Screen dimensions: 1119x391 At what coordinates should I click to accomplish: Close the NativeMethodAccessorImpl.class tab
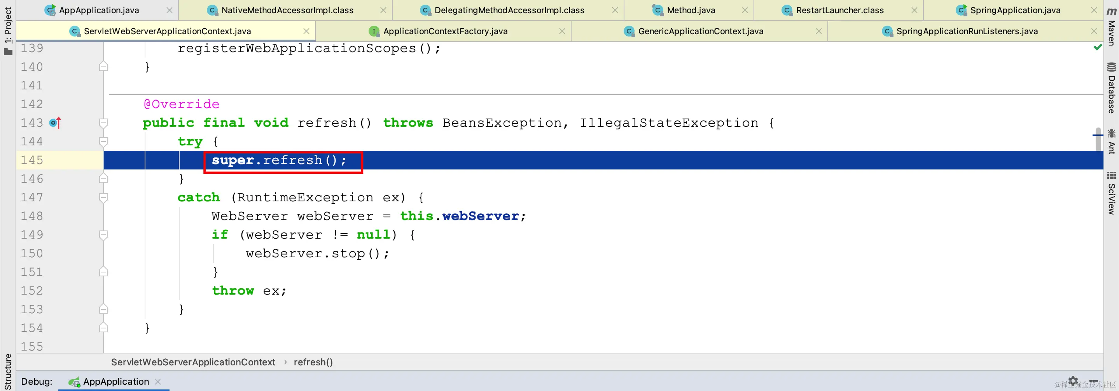(x=383, y=10)
